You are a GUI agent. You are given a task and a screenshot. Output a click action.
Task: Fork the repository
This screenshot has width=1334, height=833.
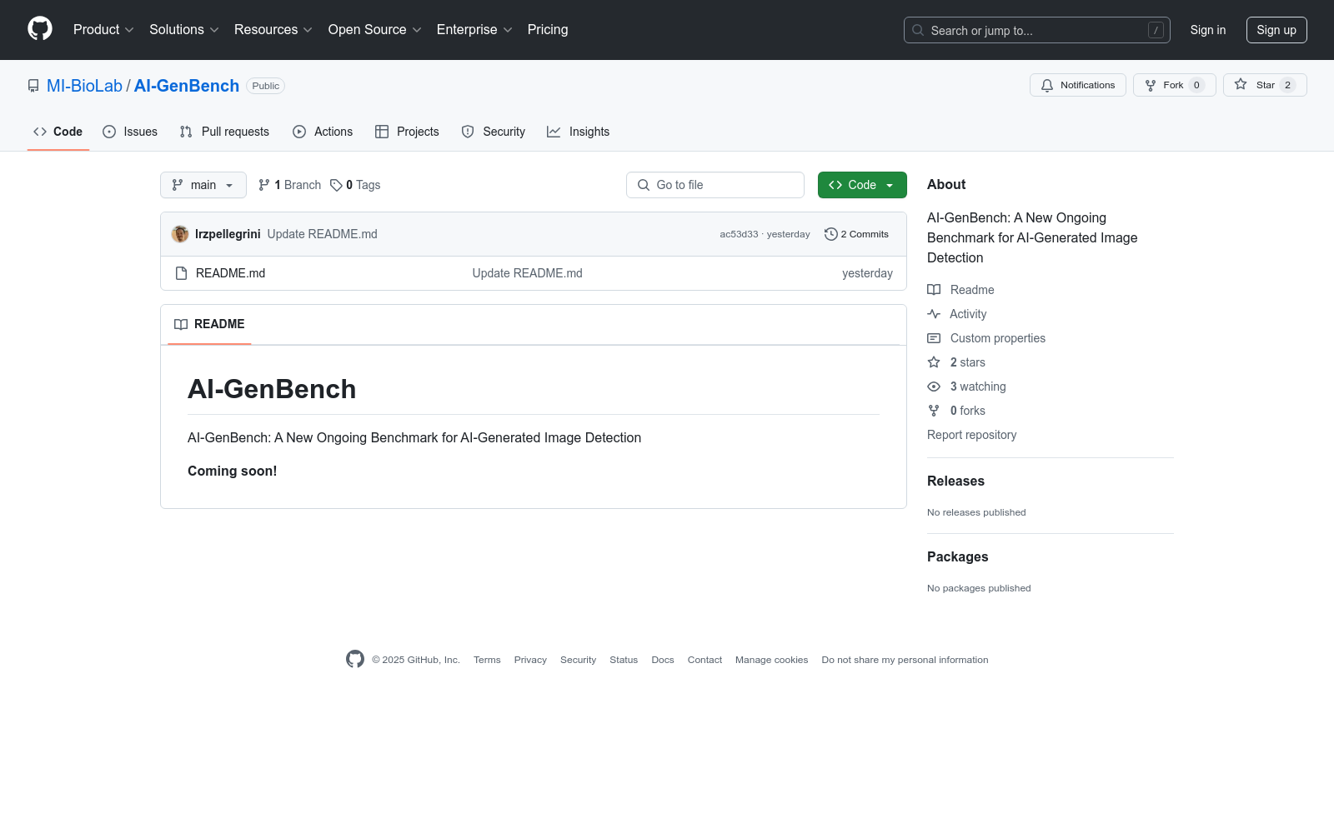click(1174, 85)
